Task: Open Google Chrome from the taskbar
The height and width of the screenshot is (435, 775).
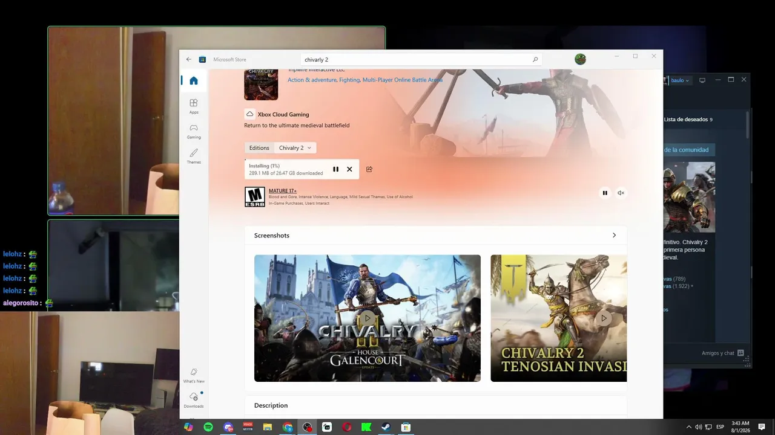Action: (x=288, y=427)
